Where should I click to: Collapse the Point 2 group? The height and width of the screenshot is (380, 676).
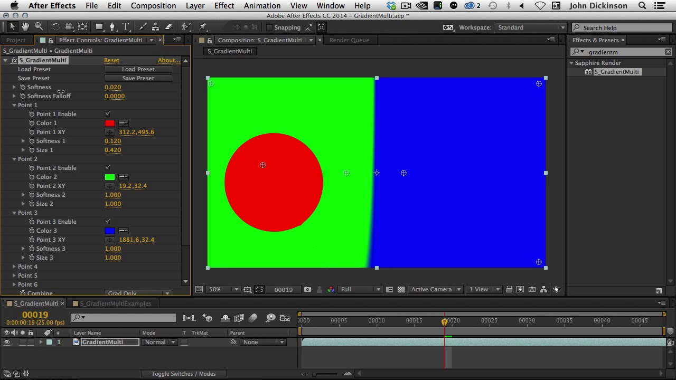coord(14,159)
